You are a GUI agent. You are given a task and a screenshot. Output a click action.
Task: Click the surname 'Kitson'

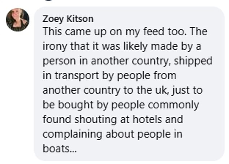80,19
